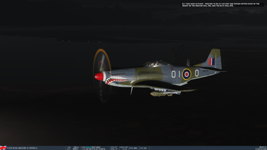Click the FLP 0% flaps indicator
267x150 pixels.
tap(143, 148)
